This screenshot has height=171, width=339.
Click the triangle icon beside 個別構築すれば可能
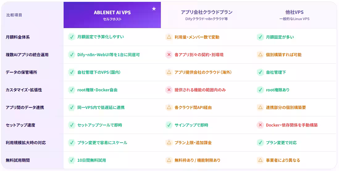click(260, 55)
